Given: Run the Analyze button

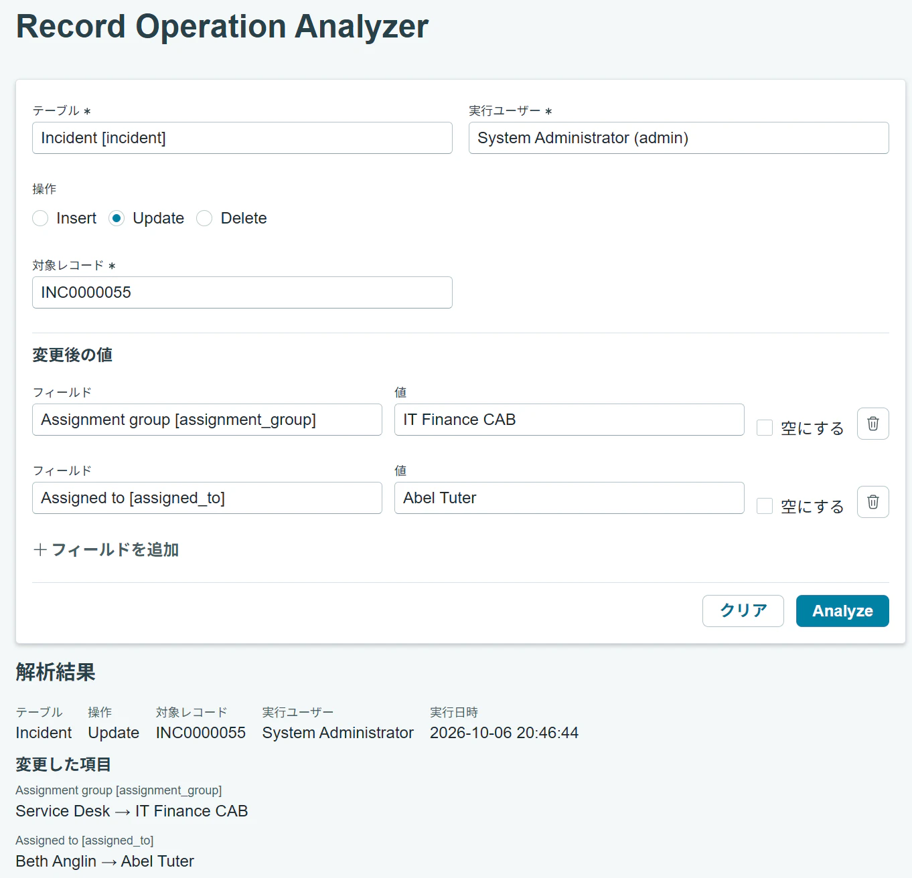Looking at the screenshot, I should point(842,611).
